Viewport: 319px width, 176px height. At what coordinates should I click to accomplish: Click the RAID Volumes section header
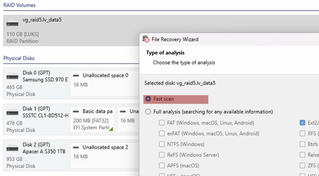tap(19, 5)
